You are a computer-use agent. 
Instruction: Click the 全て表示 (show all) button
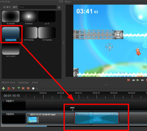(7, 7)
